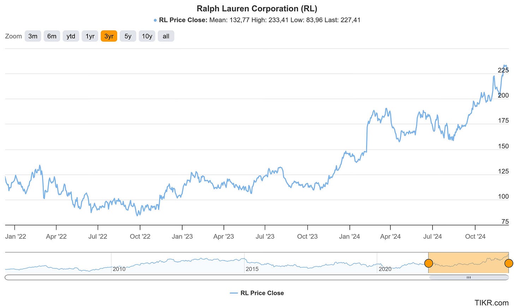Click the 175 price axis label
Screen dimensions: 514x308
tap(503, 121)
